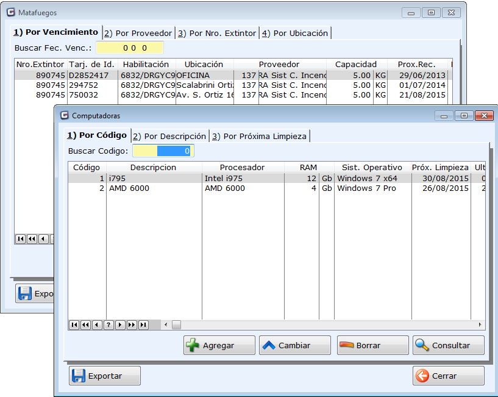The height and width of the screenshot is (397, 498).
Task: Go to previous record in Computadoras navigator
Action: pyautogui.click(x=98, y=325)
